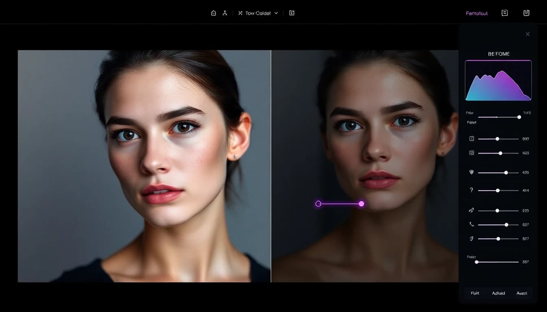Open the Tow Coldet project dropdown

[258, 13]
